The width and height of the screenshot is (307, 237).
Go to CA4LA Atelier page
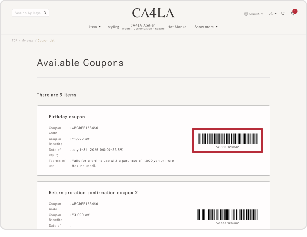coord(143,26)
